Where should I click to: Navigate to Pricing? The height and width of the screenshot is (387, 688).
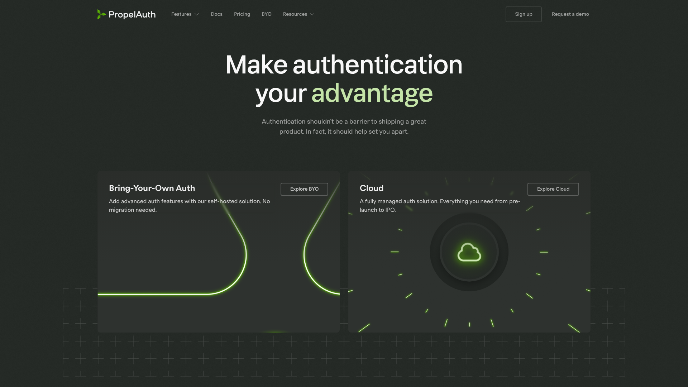[x=242, y=14]
